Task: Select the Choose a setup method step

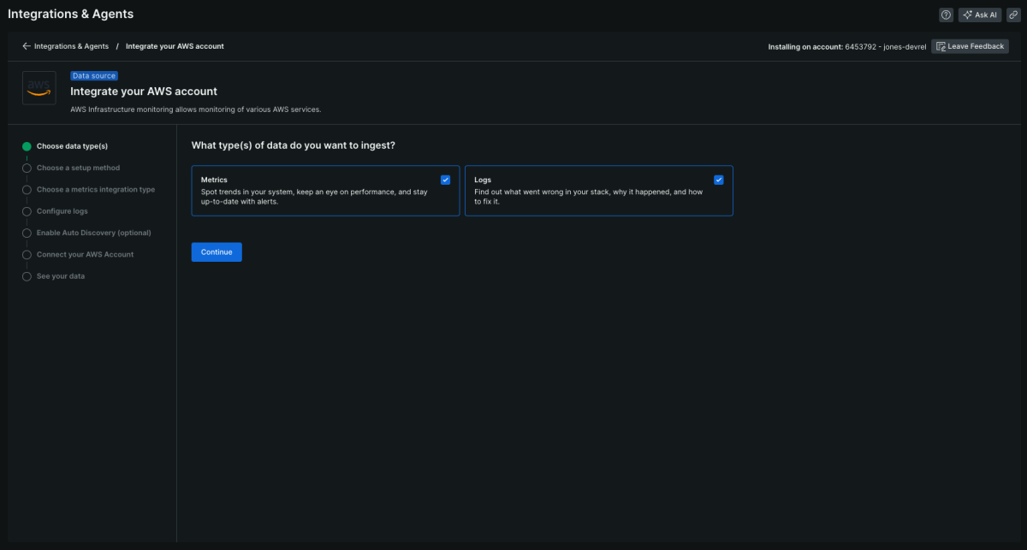Action: (x=78, y=168)
